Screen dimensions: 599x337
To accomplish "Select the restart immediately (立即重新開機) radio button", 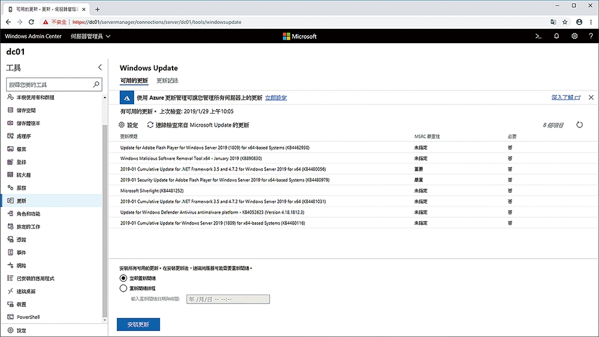I will (123, 278).
